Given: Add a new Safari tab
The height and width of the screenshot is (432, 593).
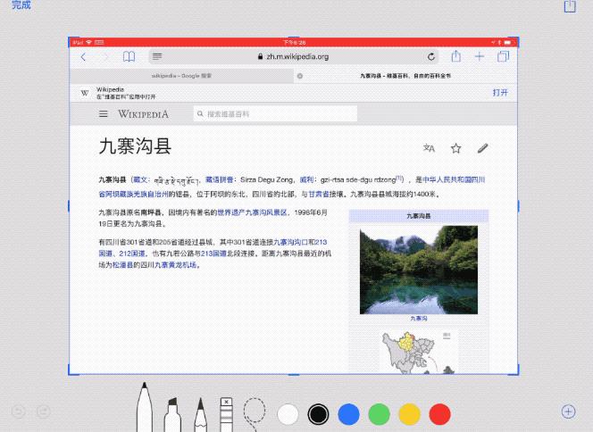Looking at the screenshot, I should click(x=480, y=57).
